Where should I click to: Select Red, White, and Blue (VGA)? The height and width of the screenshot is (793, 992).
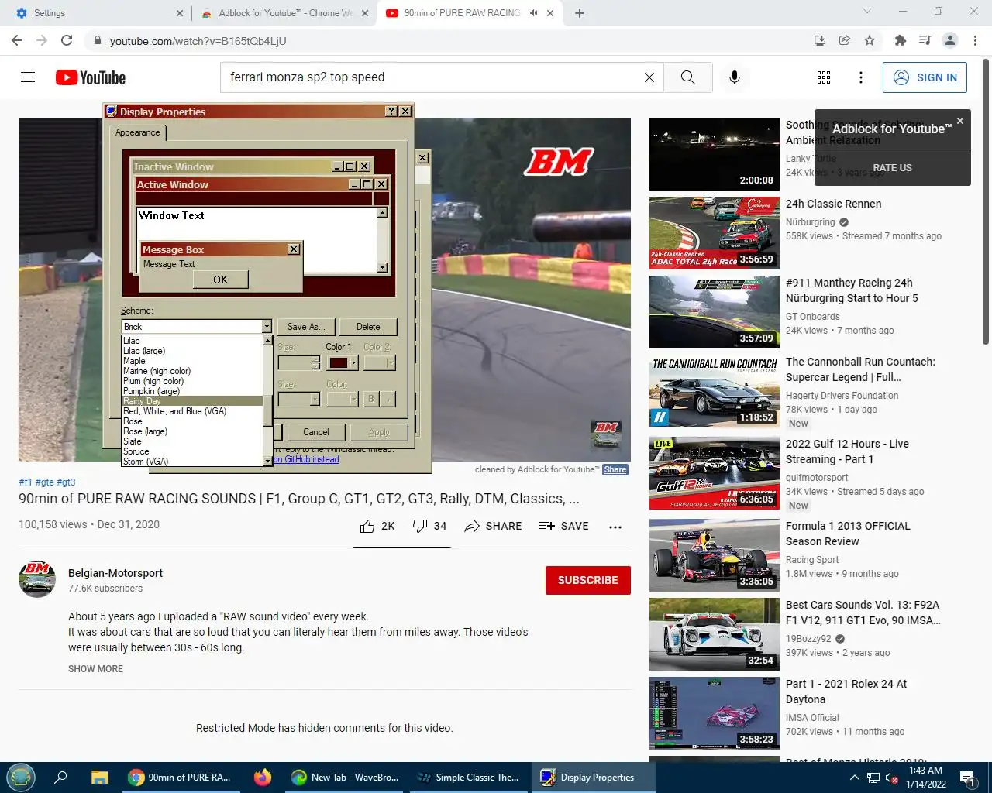192,411
